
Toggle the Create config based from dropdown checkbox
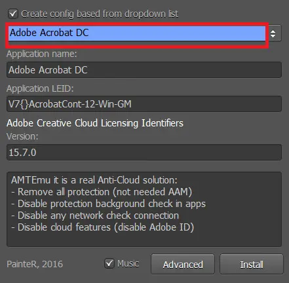(13, 14)
